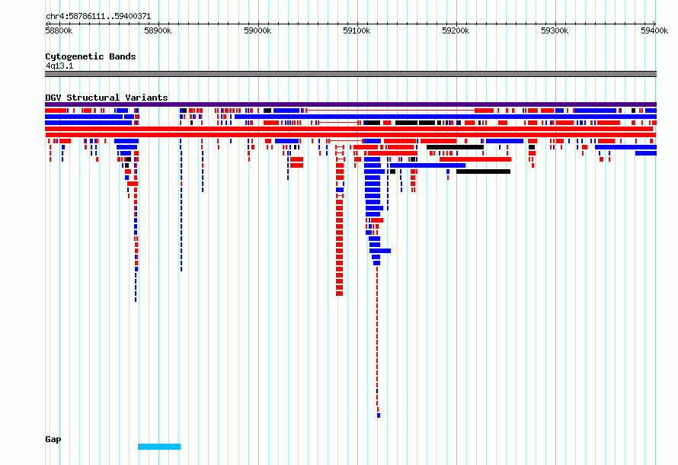Select the purple full-width structural variant bar
The image size is (678, 465).
pyautogui.click(x=350, y=104)
